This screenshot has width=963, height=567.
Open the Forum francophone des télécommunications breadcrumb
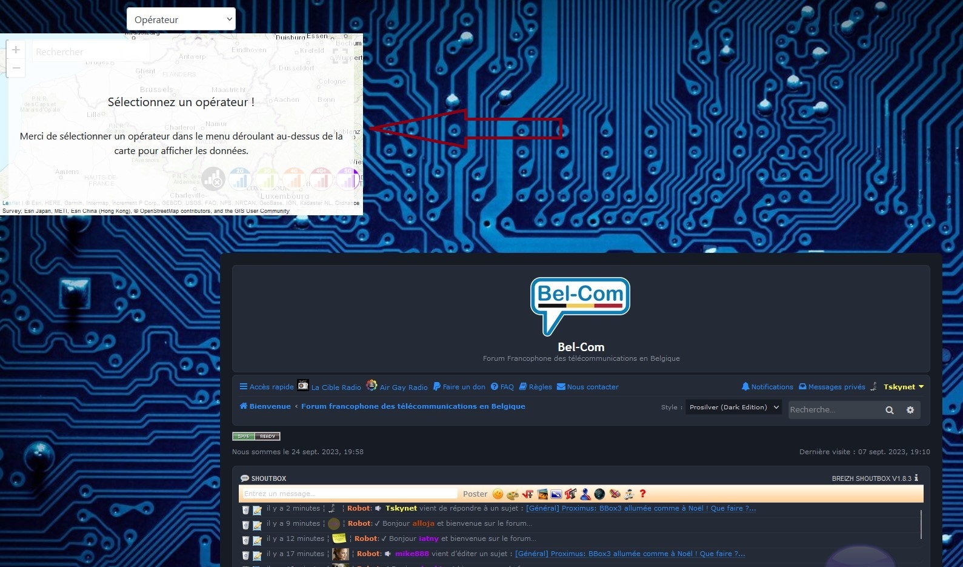[413, 406]
